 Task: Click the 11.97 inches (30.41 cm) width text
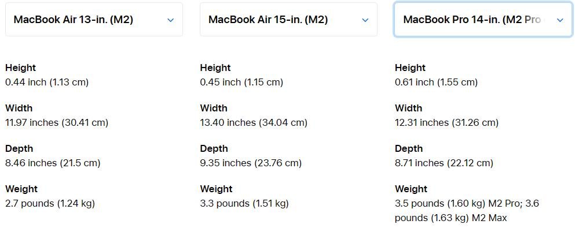point(57,123)
